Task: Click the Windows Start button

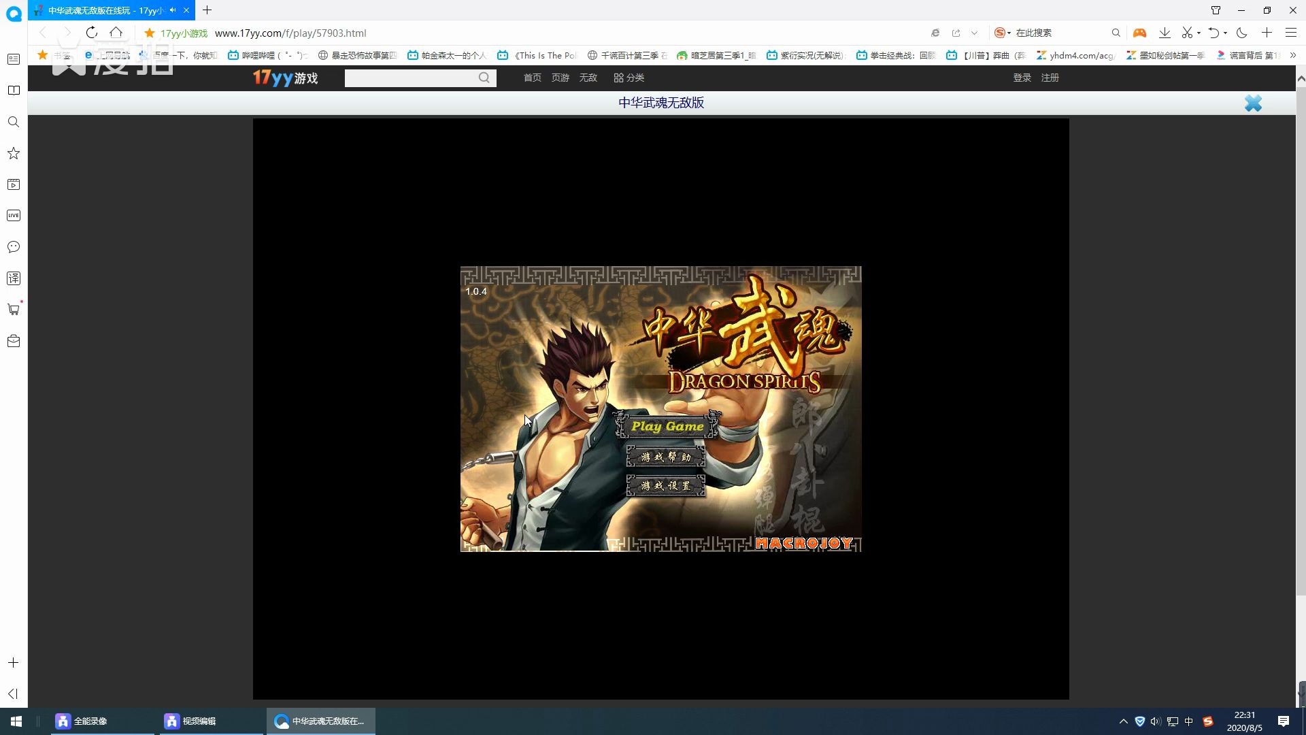Action: (x=16, y=721)
